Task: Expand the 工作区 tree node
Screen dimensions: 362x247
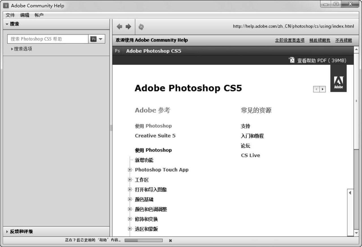Action: point(130,180)
